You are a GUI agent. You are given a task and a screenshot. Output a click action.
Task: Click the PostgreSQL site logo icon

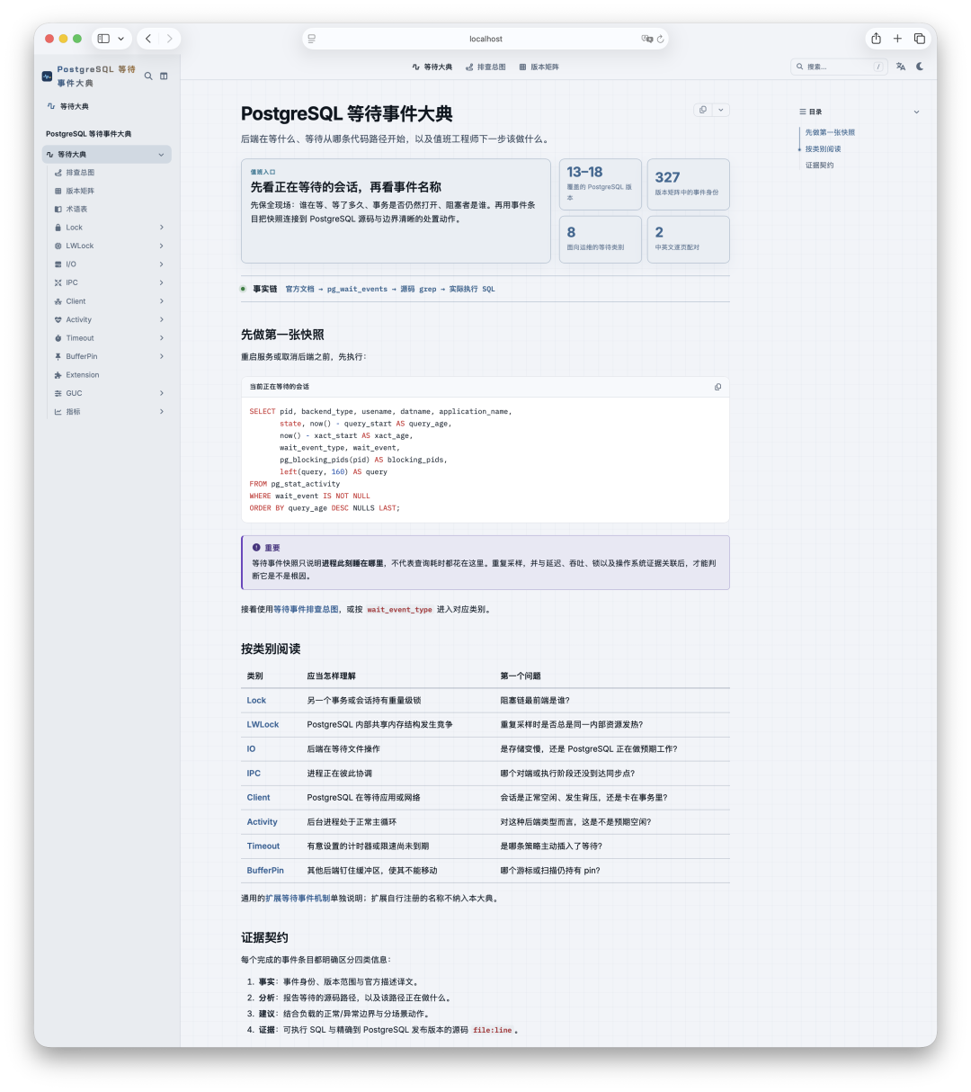pos(48,76)
